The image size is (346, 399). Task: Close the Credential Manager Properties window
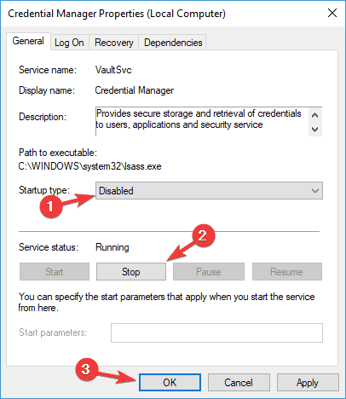point(332,13)
